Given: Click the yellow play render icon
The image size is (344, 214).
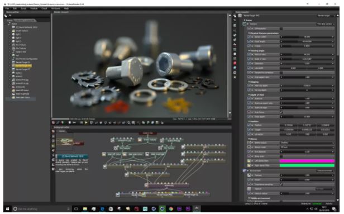Looking at the screenshot, I should 86,123.
